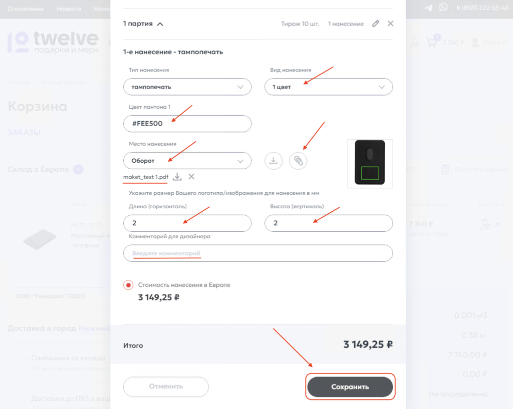Click the Сохранить button
The width and height of the screenshot is (513, 409).
click(x=350, y=387)
